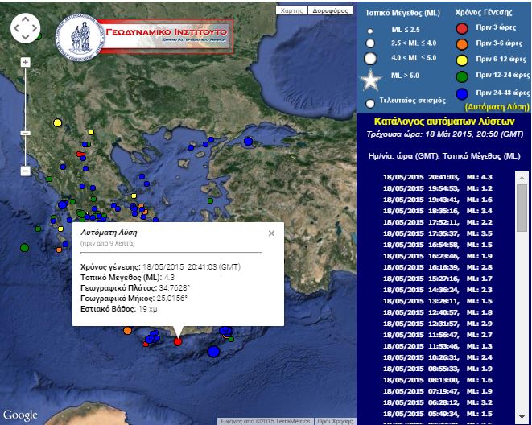Select catalog entry 12:31:57 ML 2.9
This screenshot has width=532, height=425.
438,324
